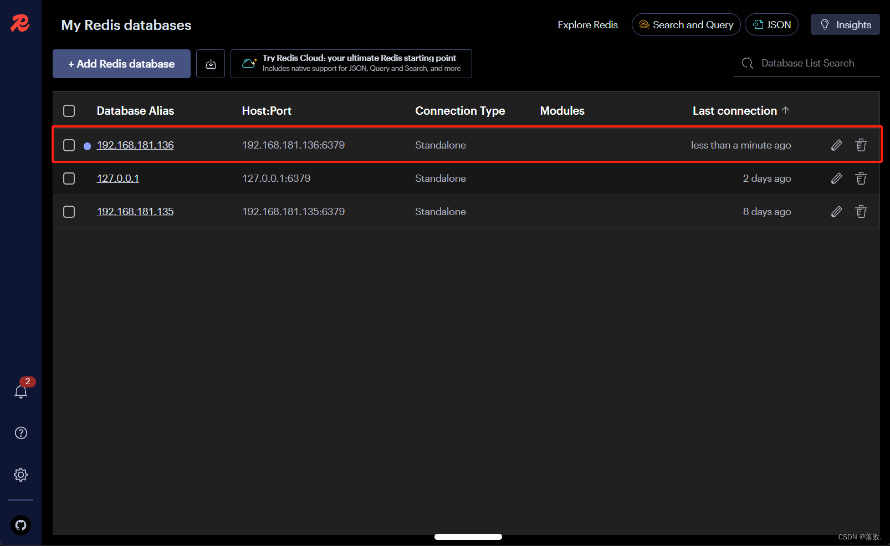
Task: Click the Database List Search magnifier icon
Action: click(x=748, y=63)
